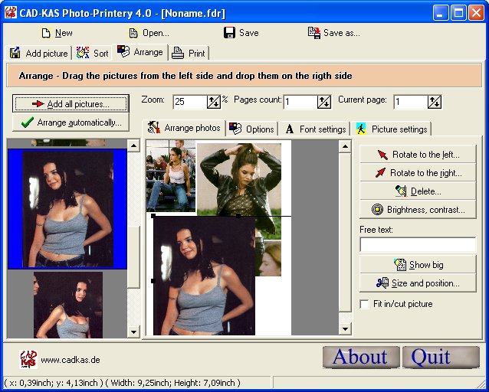Viewport: 489px width, 392px height.
Task: Switch to the Print tab
Action: [x=189, y=54]
